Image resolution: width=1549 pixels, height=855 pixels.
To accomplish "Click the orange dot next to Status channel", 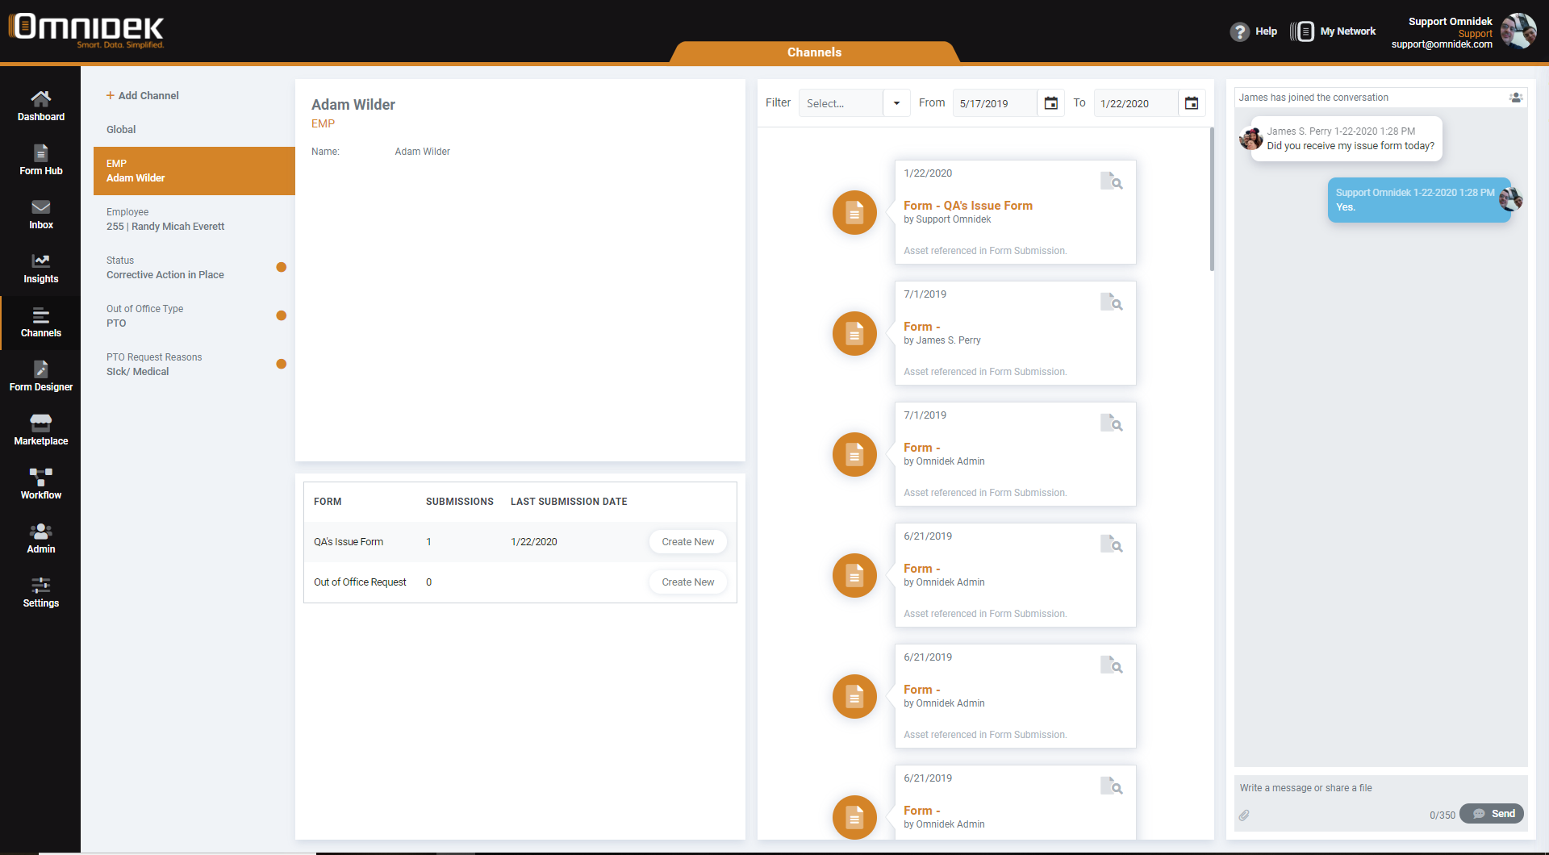I will (282, 267).
